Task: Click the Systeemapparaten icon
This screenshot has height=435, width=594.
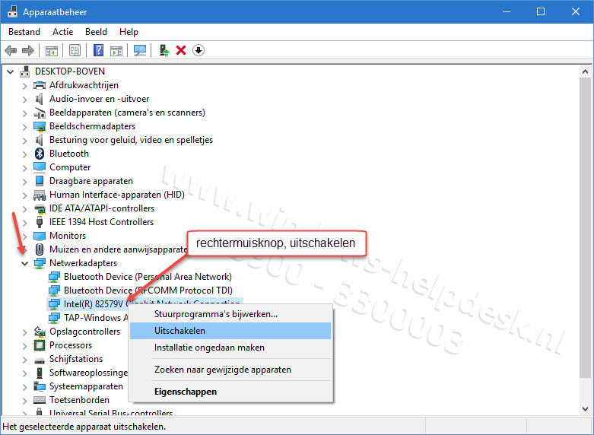Action: (40, 386)
